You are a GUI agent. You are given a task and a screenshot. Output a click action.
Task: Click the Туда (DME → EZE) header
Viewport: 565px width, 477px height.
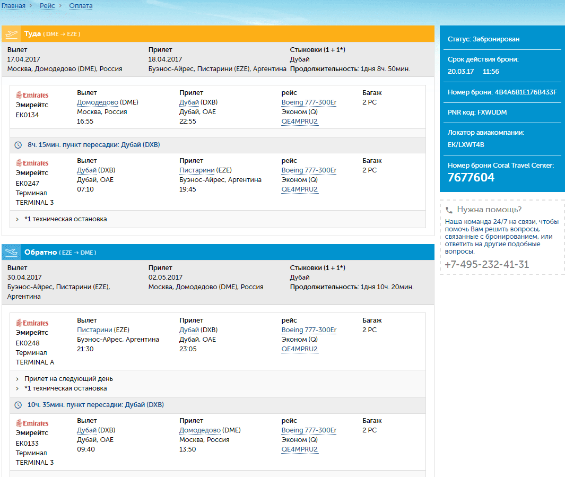218,34
